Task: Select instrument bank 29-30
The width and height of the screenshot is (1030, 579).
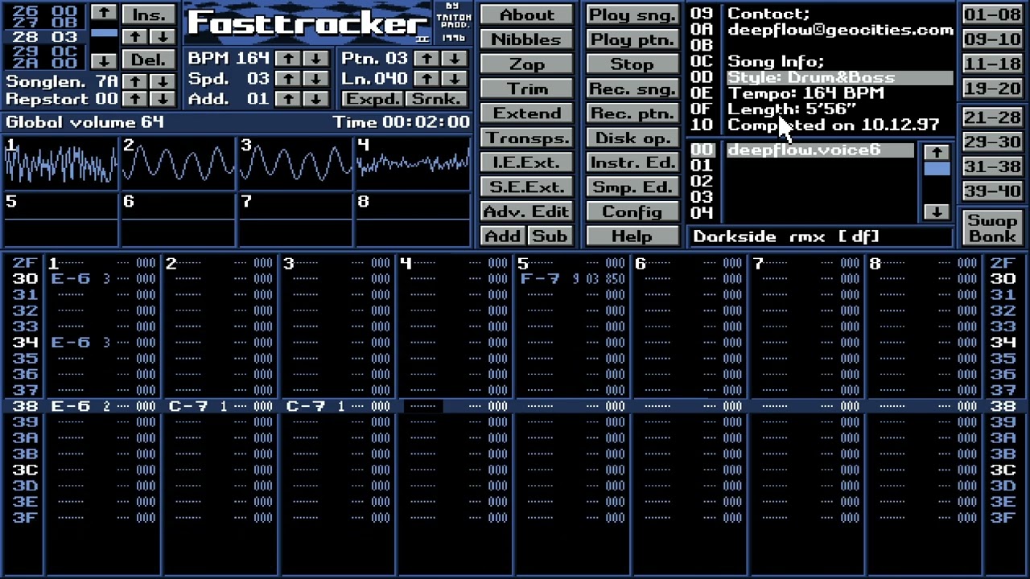Action: [991, 142]
